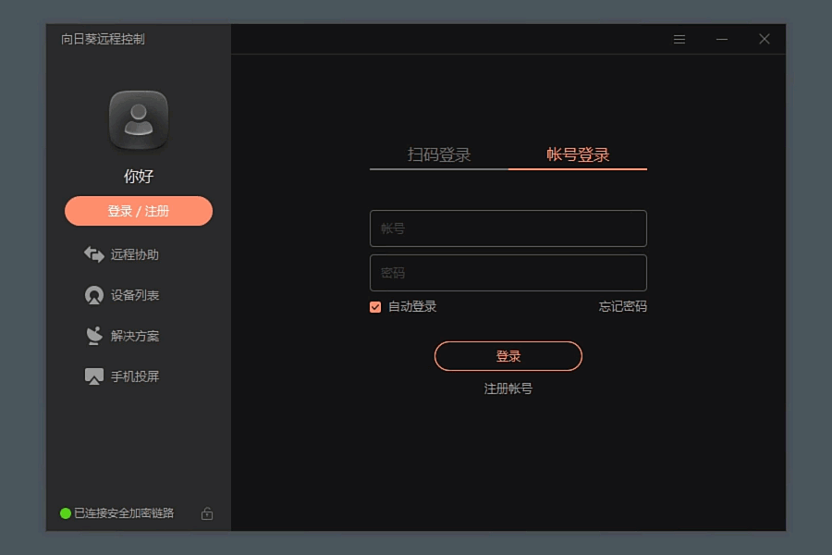Open the 忘记密码 forgot password link

tap(622, 307)
